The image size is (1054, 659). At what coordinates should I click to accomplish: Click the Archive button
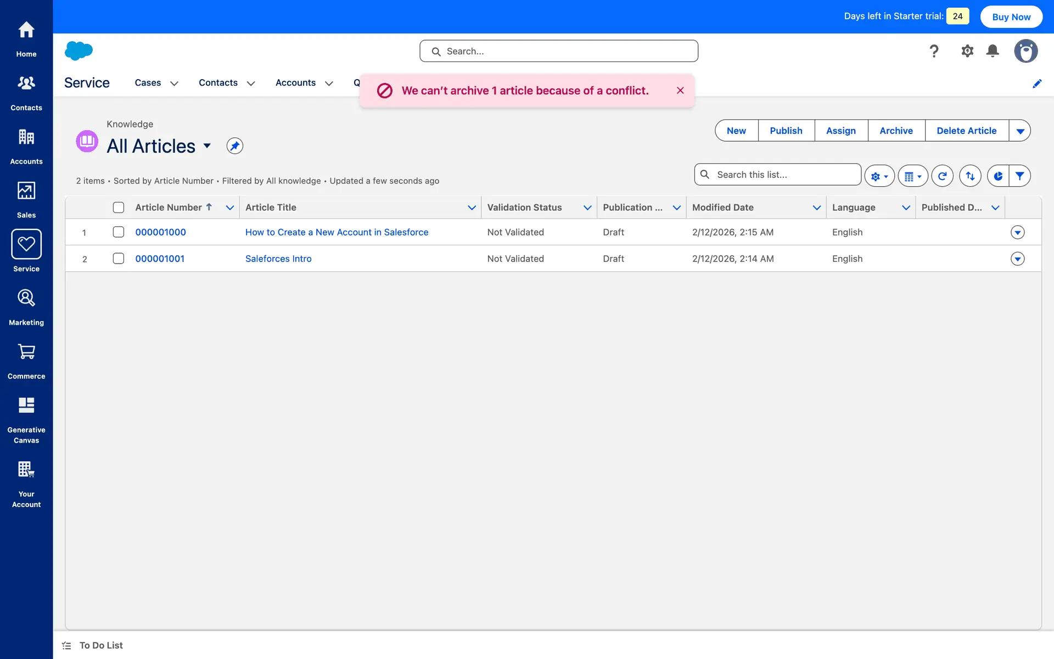(x=896, y=131)
